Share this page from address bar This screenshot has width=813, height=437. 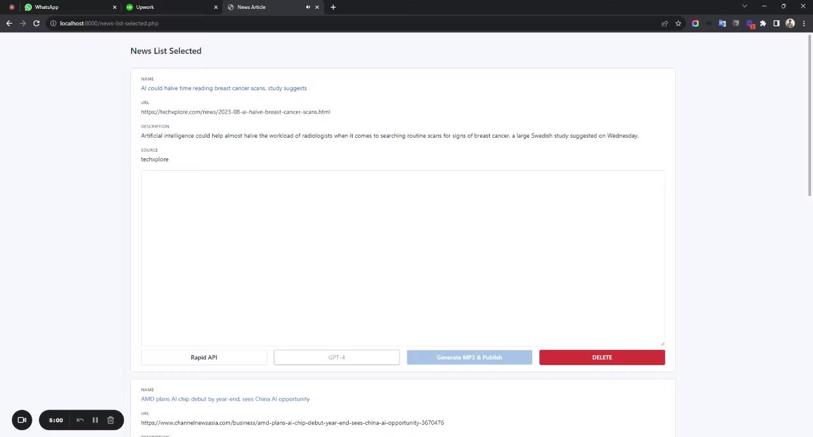click(664, 24)
